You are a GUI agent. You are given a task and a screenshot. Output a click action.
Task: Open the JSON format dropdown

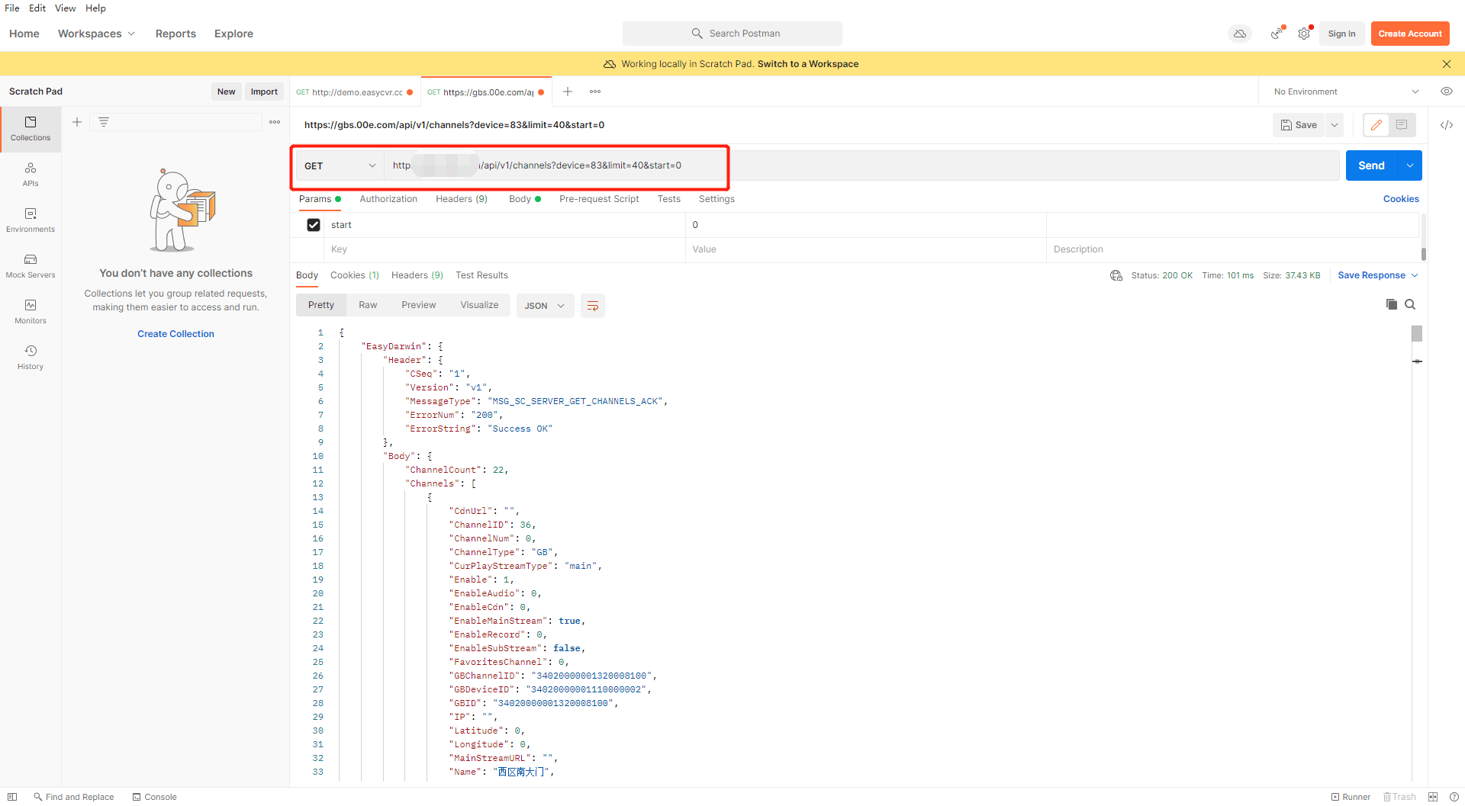[545, 306]
